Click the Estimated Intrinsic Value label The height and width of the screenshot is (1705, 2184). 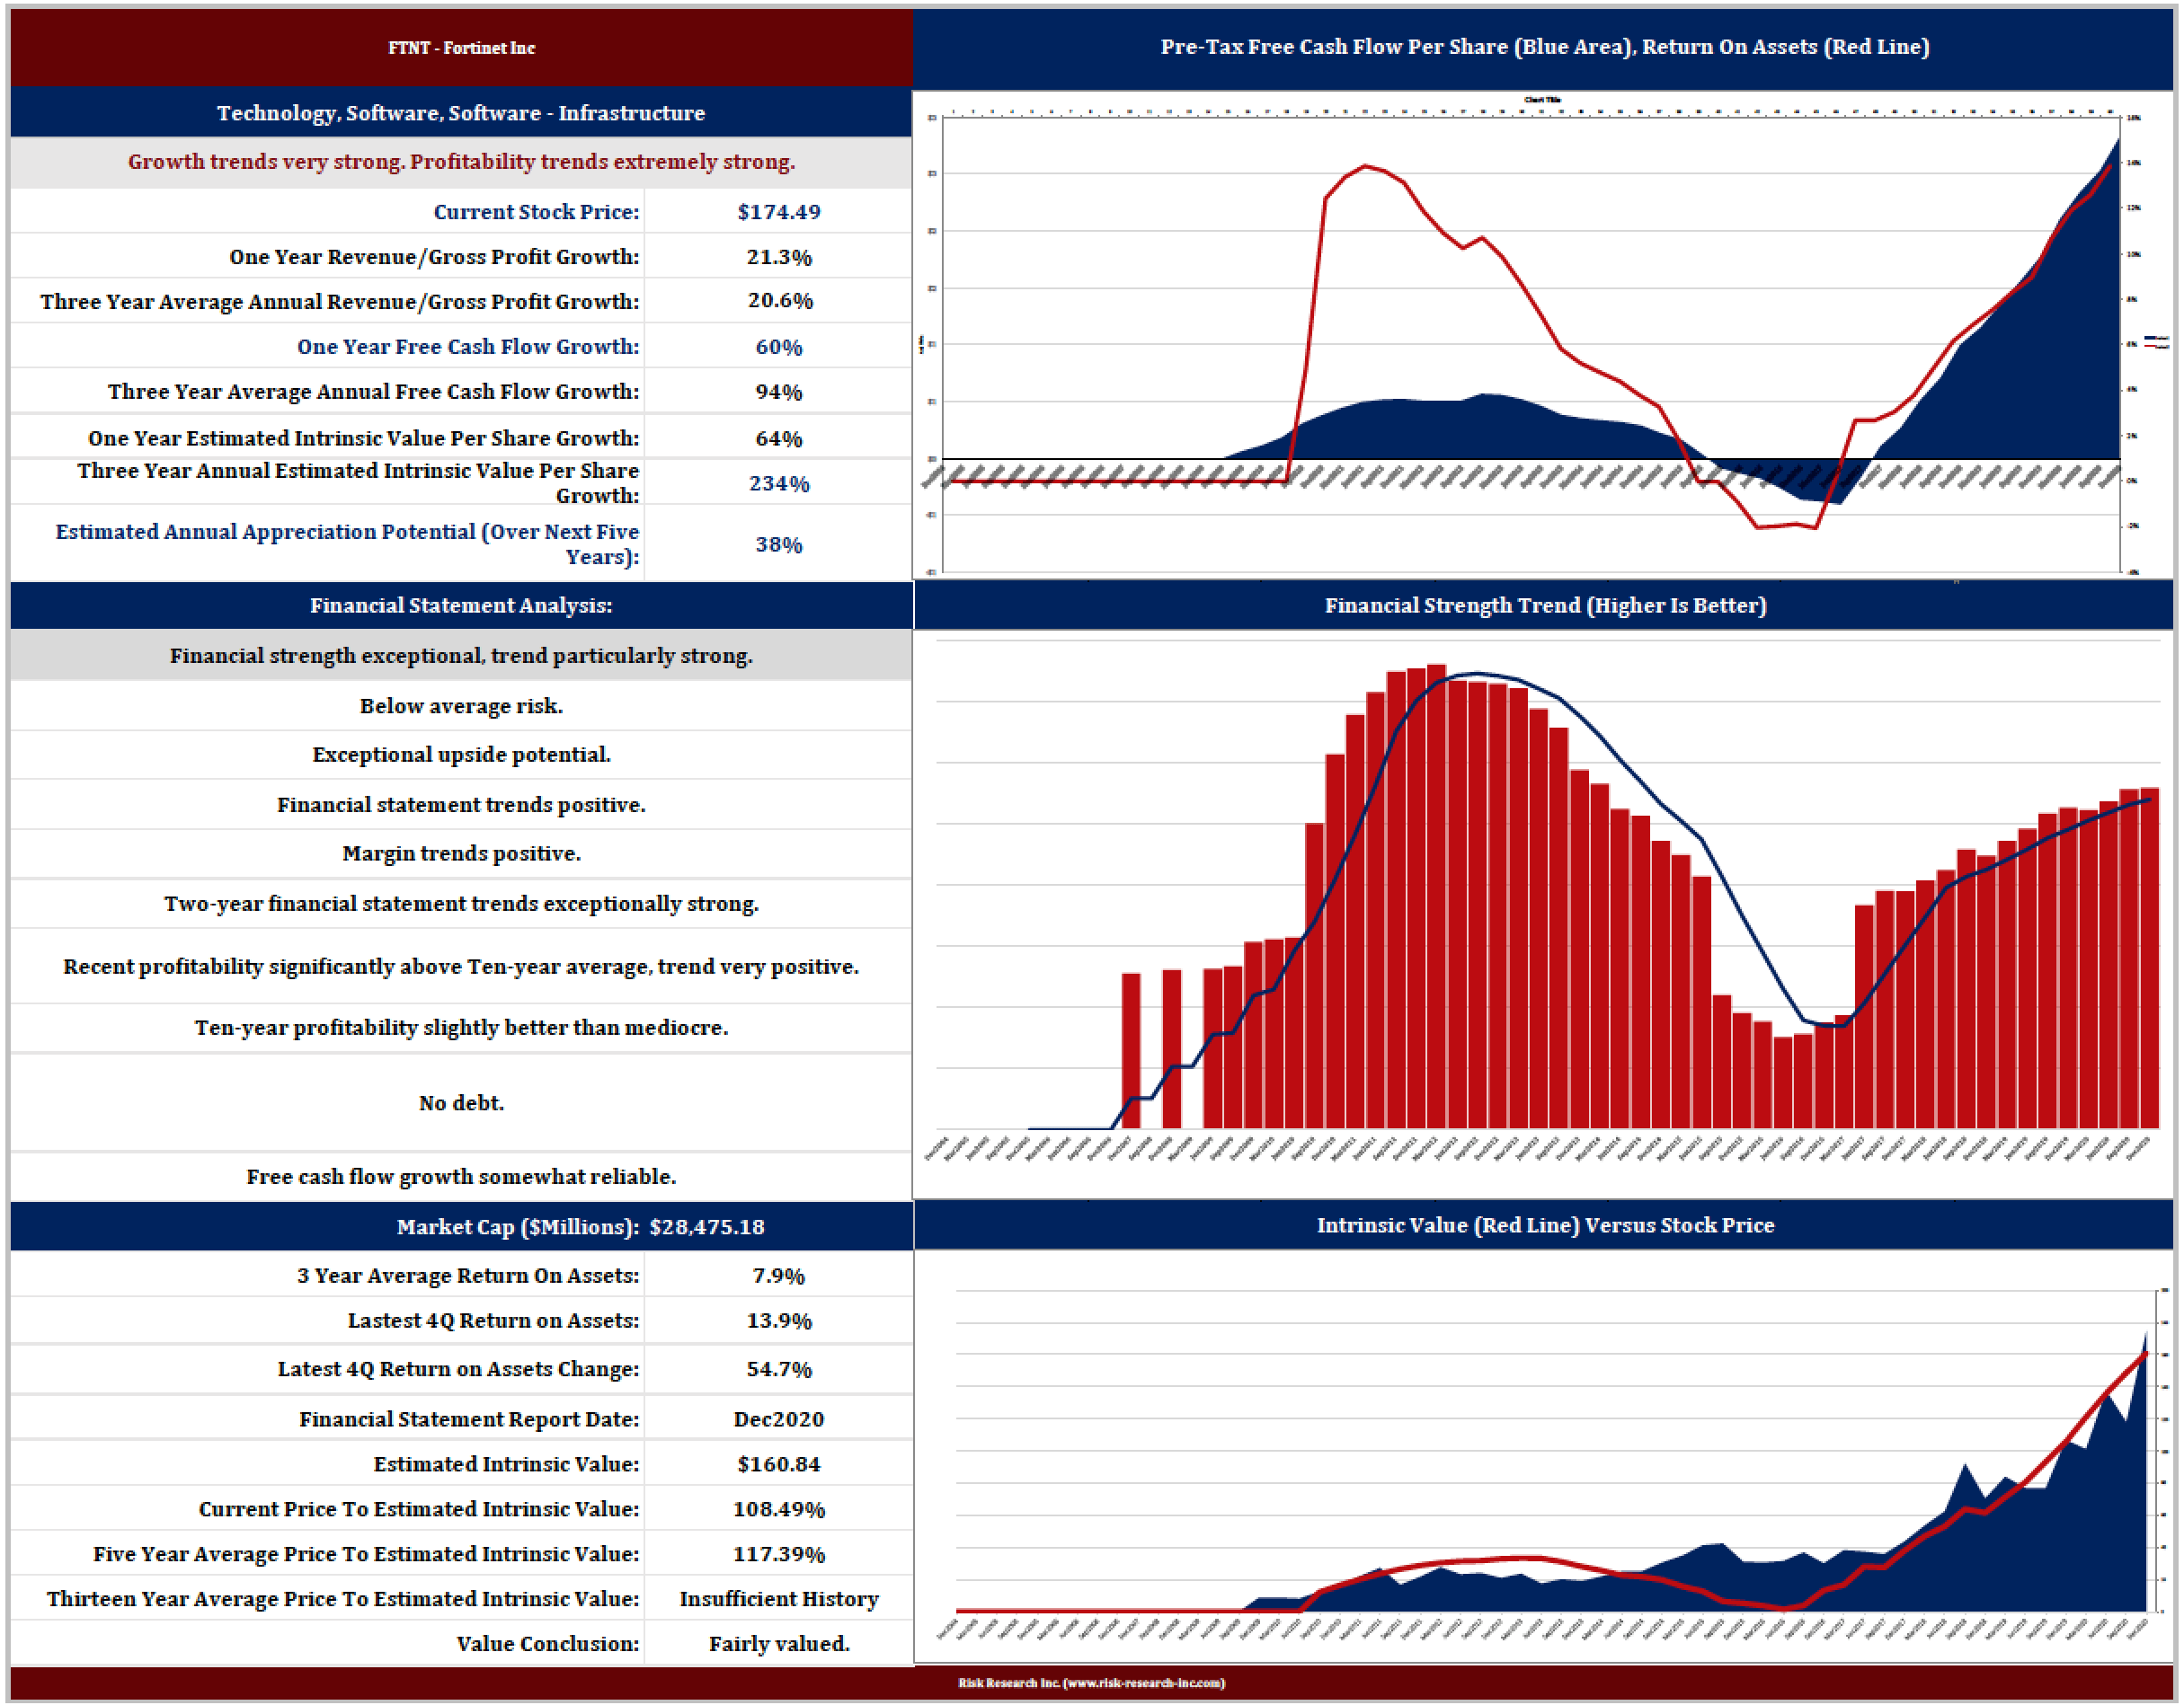[506, 1464]
